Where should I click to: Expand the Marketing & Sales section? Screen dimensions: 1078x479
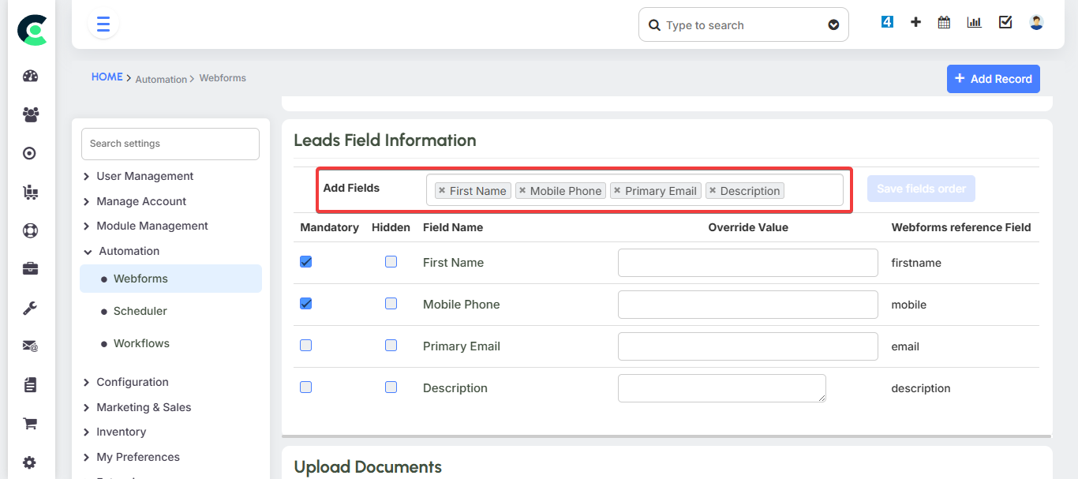pos(144,406)
